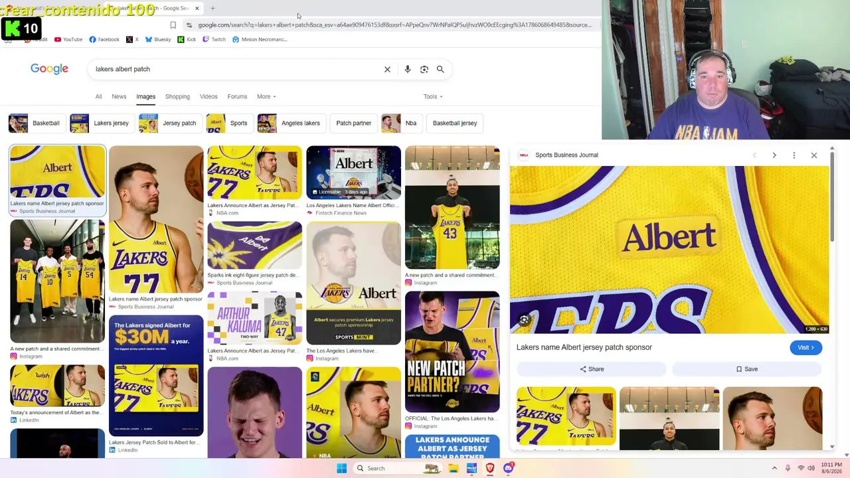This screenshot has width=850, height=478.
Task: Open the YouTube bookmark
Action: point(68,39)
